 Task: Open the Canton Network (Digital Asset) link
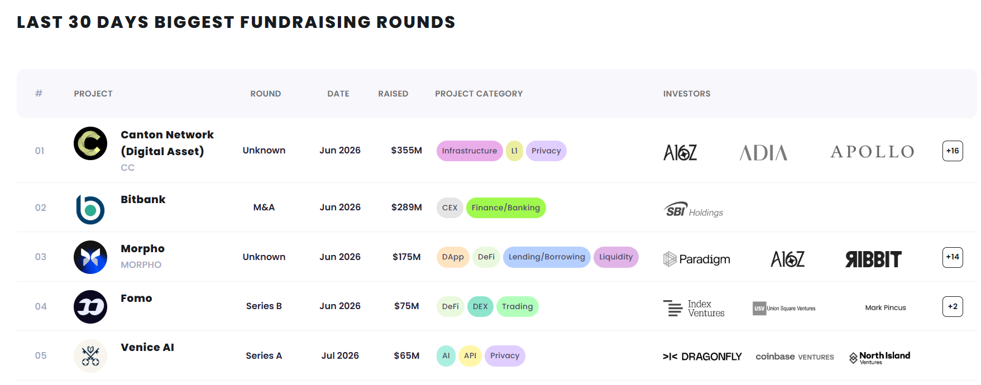(x=168, y=143)
